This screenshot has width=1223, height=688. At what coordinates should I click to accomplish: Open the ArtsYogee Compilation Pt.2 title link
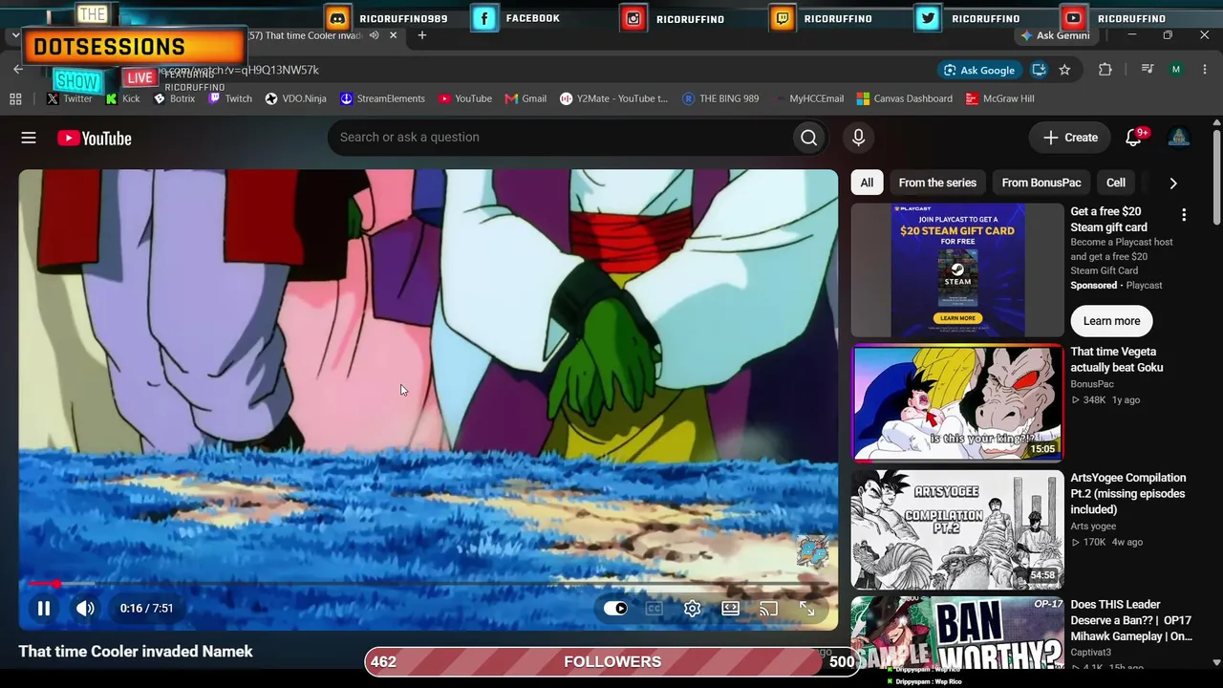pyautogui.click(x=1127, y=494)
